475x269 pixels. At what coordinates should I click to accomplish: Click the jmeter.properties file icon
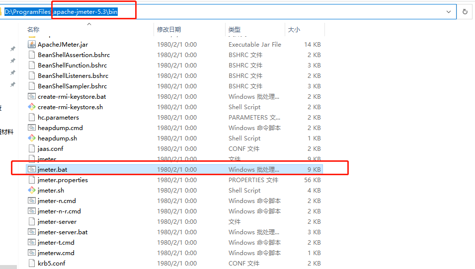point(32,180)
